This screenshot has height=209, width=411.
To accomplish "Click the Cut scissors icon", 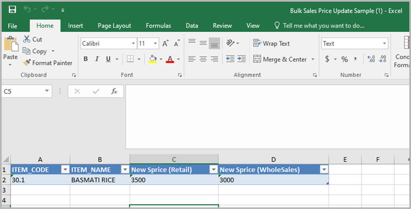I will click(x=27, y=39).
